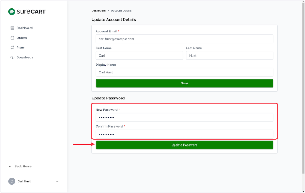Click the Orders shopping bag icon
Screen dimensions: 305x193
[12, 38]
